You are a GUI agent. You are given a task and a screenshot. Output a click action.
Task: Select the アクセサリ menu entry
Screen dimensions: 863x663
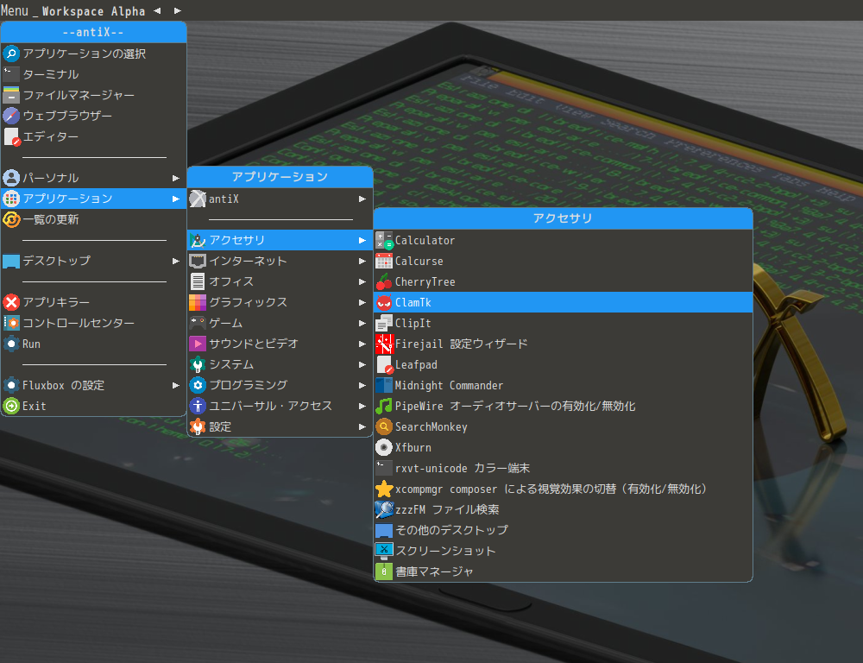[x=280, y=240]
